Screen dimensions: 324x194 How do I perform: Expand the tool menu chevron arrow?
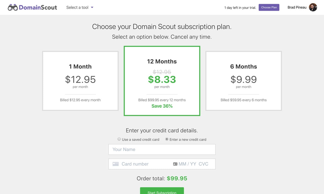click(x=92, y=7)
